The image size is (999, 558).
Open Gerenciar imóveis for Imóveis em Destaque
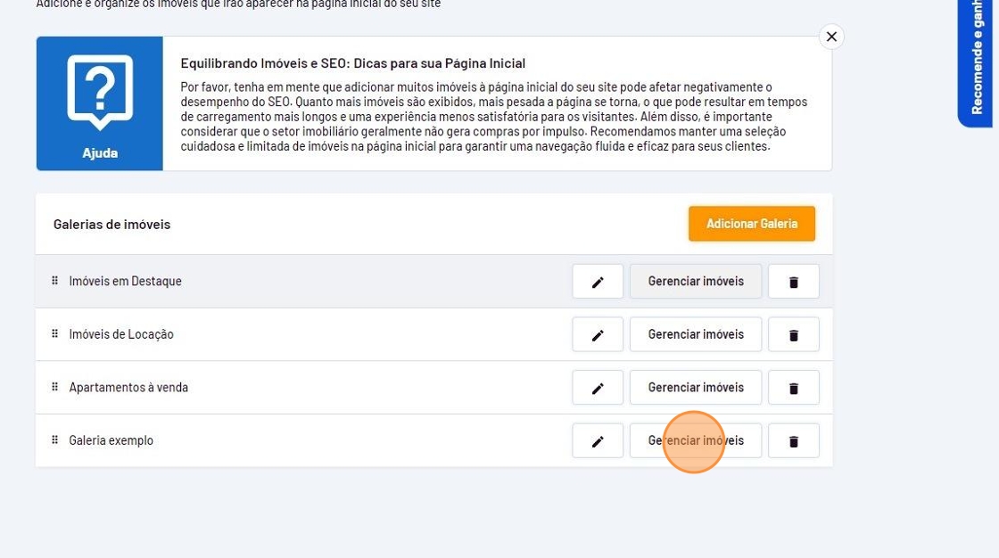coord(696,282)
